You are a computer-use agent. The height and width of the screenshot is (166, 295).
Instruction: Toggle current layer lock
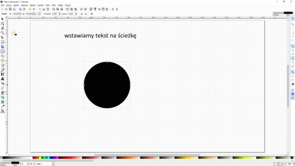[34, 164]
